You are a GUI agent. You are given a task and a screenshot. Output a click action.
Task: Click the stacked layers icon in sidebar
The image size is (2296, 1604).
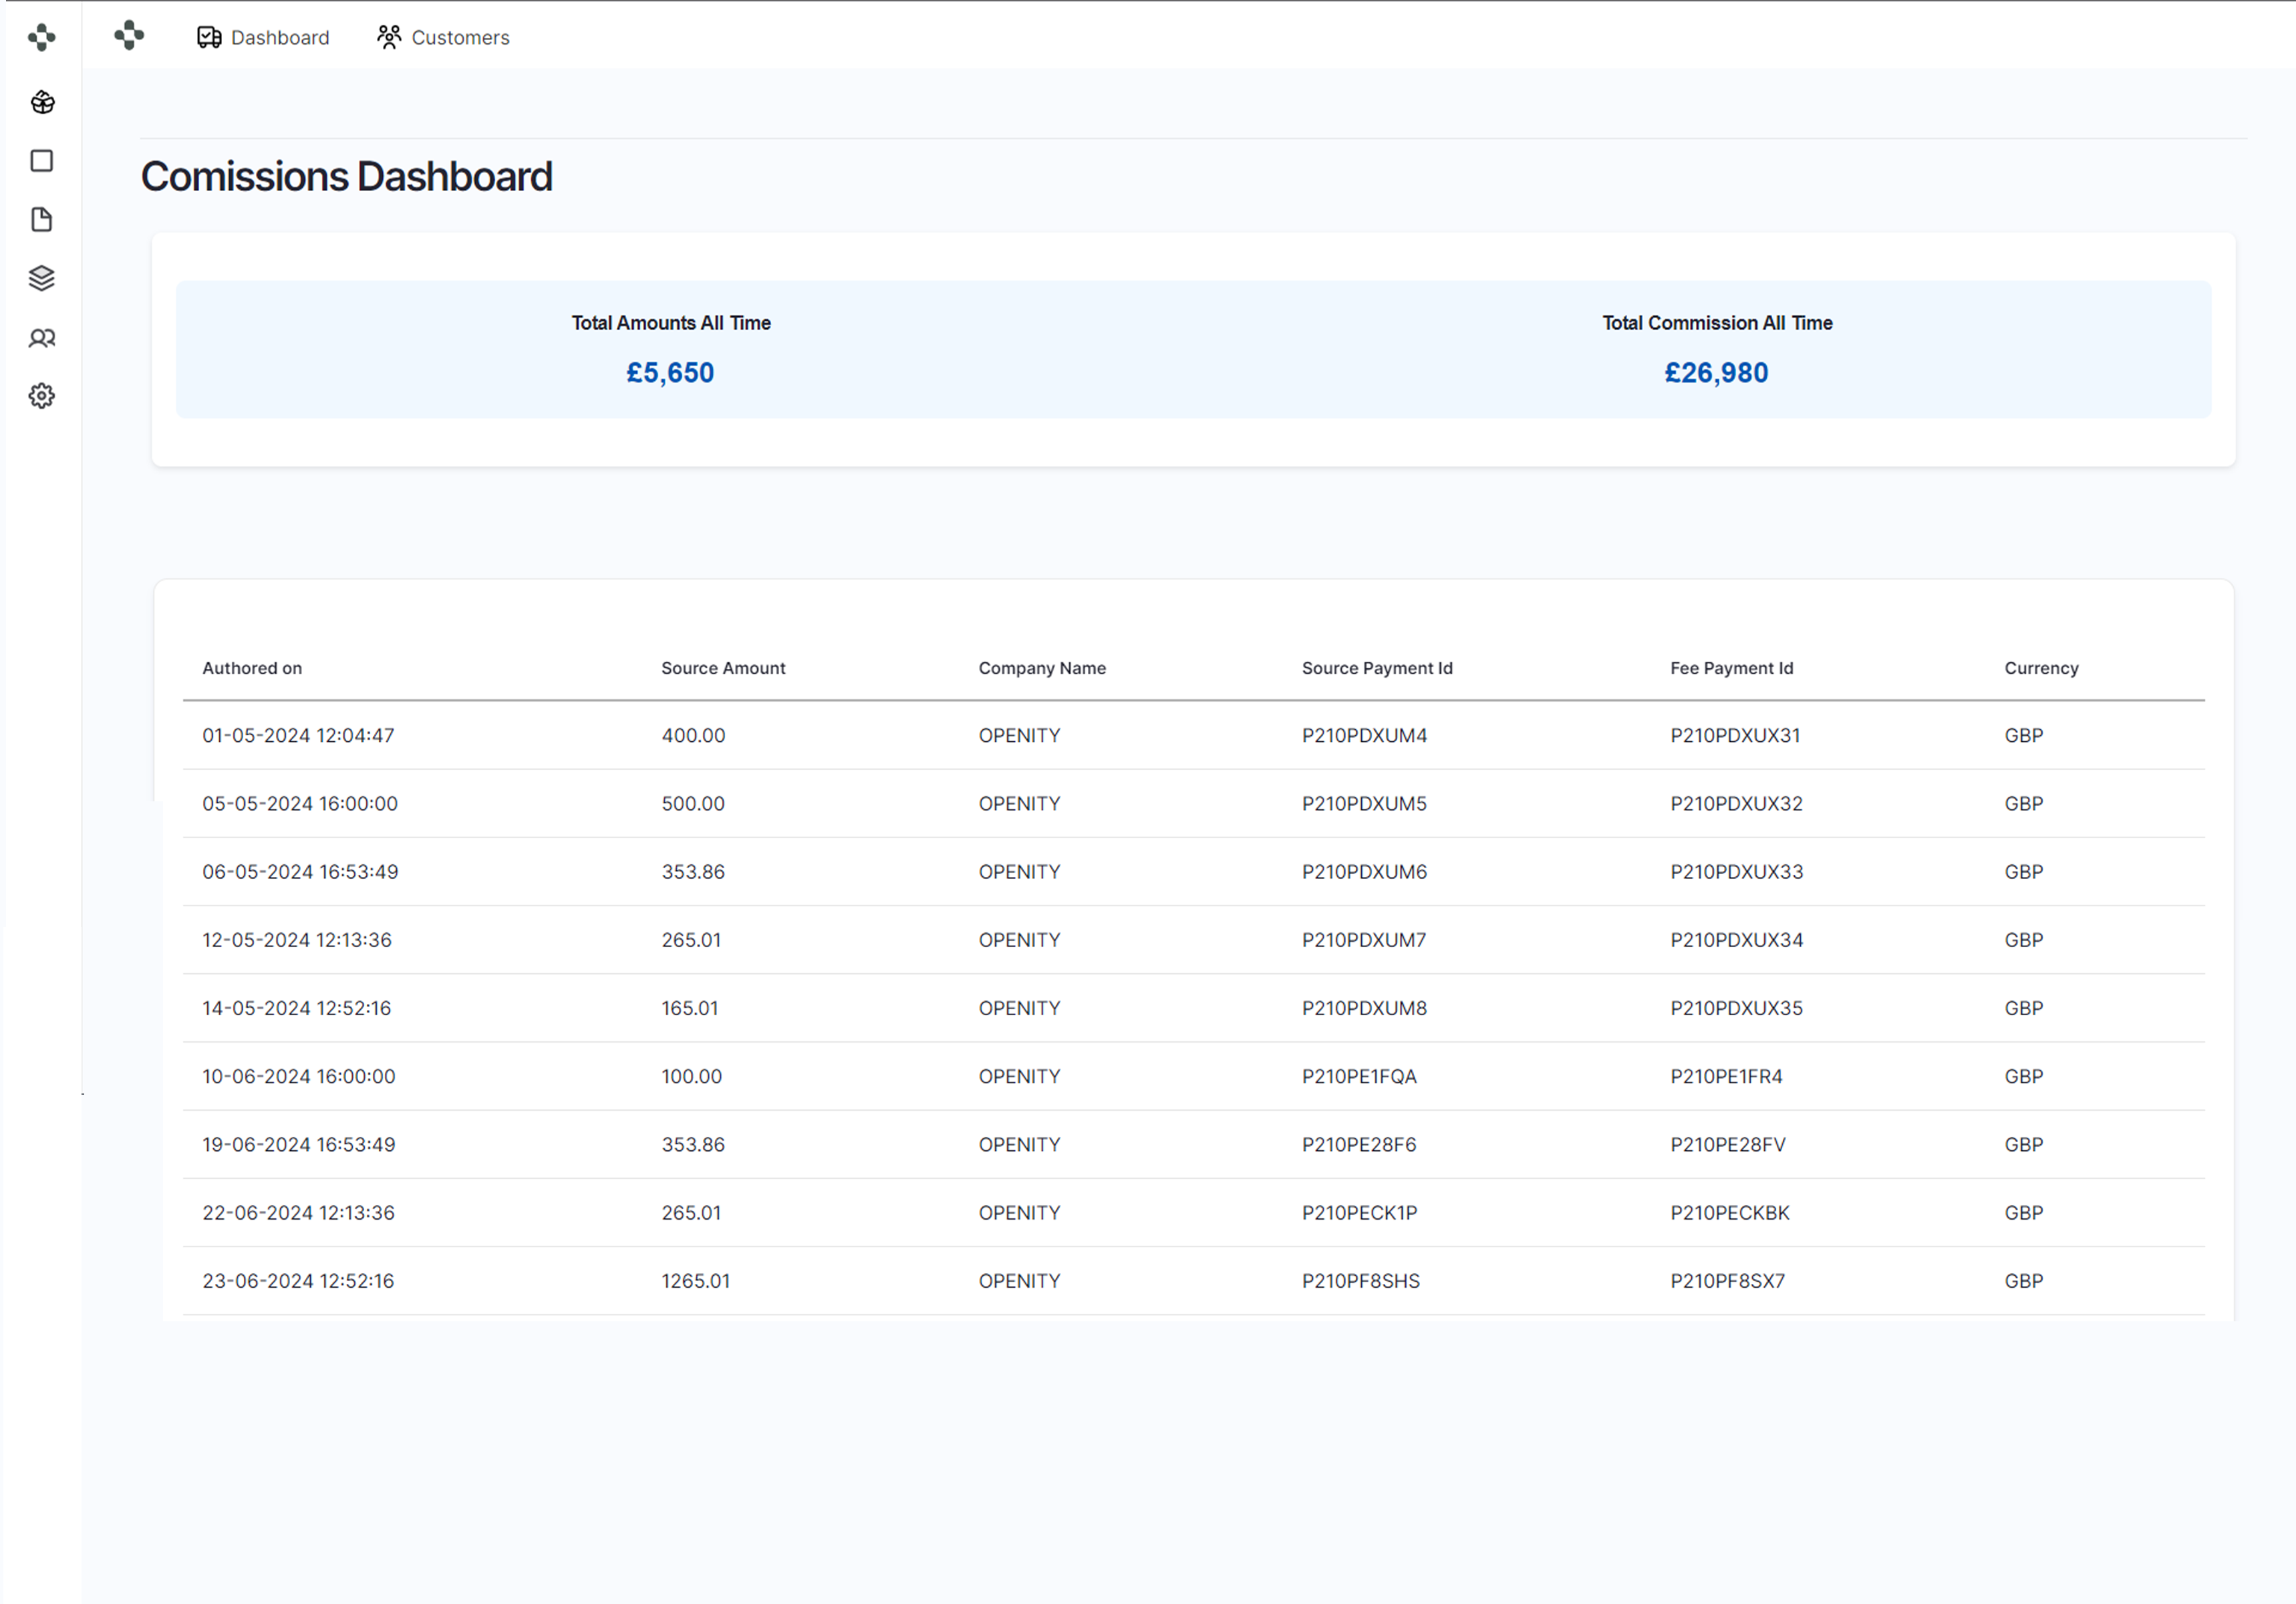tap(42, 278)
